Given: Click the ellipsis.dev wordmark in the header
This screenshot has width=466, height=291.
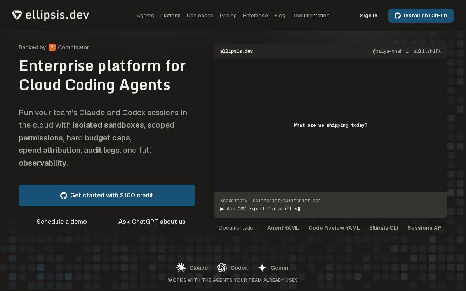Looking at the screenshot, I should 57,15.
